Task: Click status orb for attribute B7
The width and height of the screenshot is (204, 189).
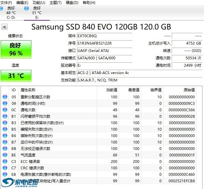Action: (5, 142)
